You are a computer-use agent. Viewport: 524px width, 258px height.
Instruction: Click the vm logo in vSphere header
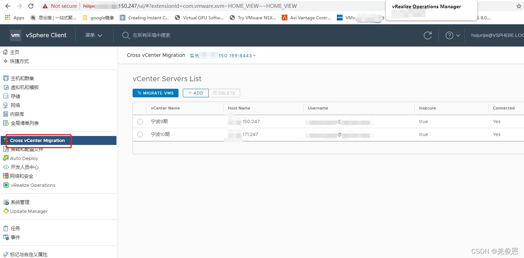[15, 35]
